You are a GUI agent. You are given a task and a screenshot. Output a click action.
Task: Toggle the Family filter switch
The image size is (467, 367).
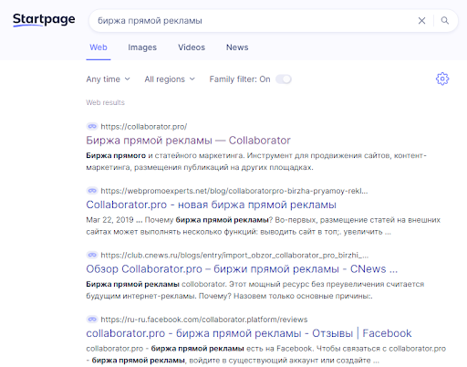[284, 79]
